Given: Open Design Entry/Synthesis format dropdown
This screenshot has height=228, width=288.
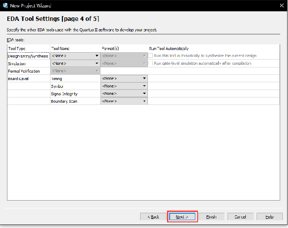Looking at the screenshot, I should click(x=124, y=56).
